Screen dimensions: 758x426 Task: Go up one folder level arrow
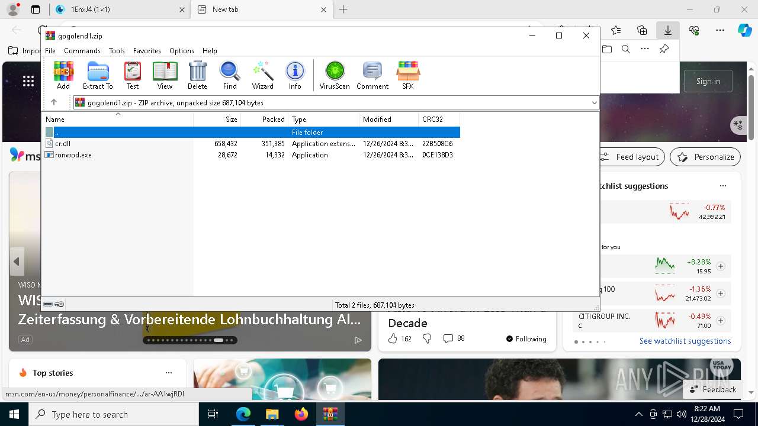[x=54, y=102]
